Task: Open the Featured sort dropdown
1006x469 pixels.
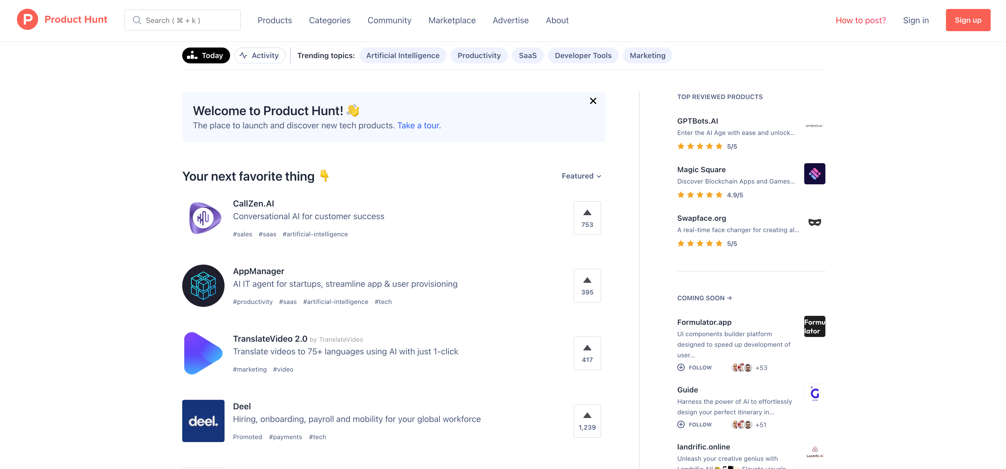Action: click(582, 176)
